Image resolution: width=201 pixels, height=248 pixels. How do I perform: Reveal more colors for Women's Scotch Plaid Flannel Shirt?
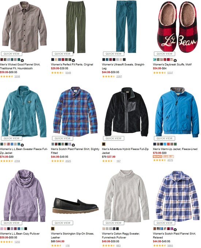pyautogui.click(x=175, y=229)
